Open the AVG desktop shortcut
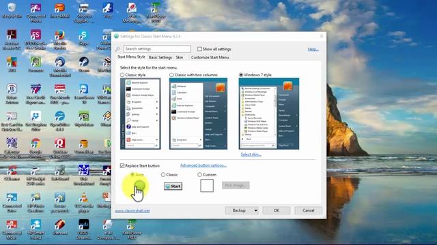Image resolution: width=437 pixels, height=245 pixels. [12, 65]
